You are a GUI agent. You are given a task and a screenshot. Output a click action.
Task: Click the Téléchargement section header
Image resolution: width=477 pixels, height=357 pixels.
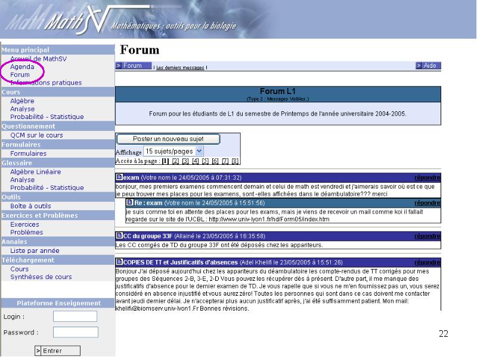coord(28,260)
